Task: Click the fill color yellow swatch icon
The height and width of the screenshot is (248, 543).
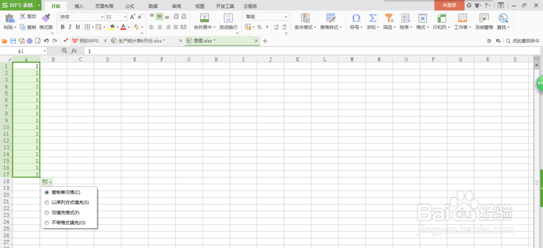Action: pyautogui.click(x=112, y=27)
